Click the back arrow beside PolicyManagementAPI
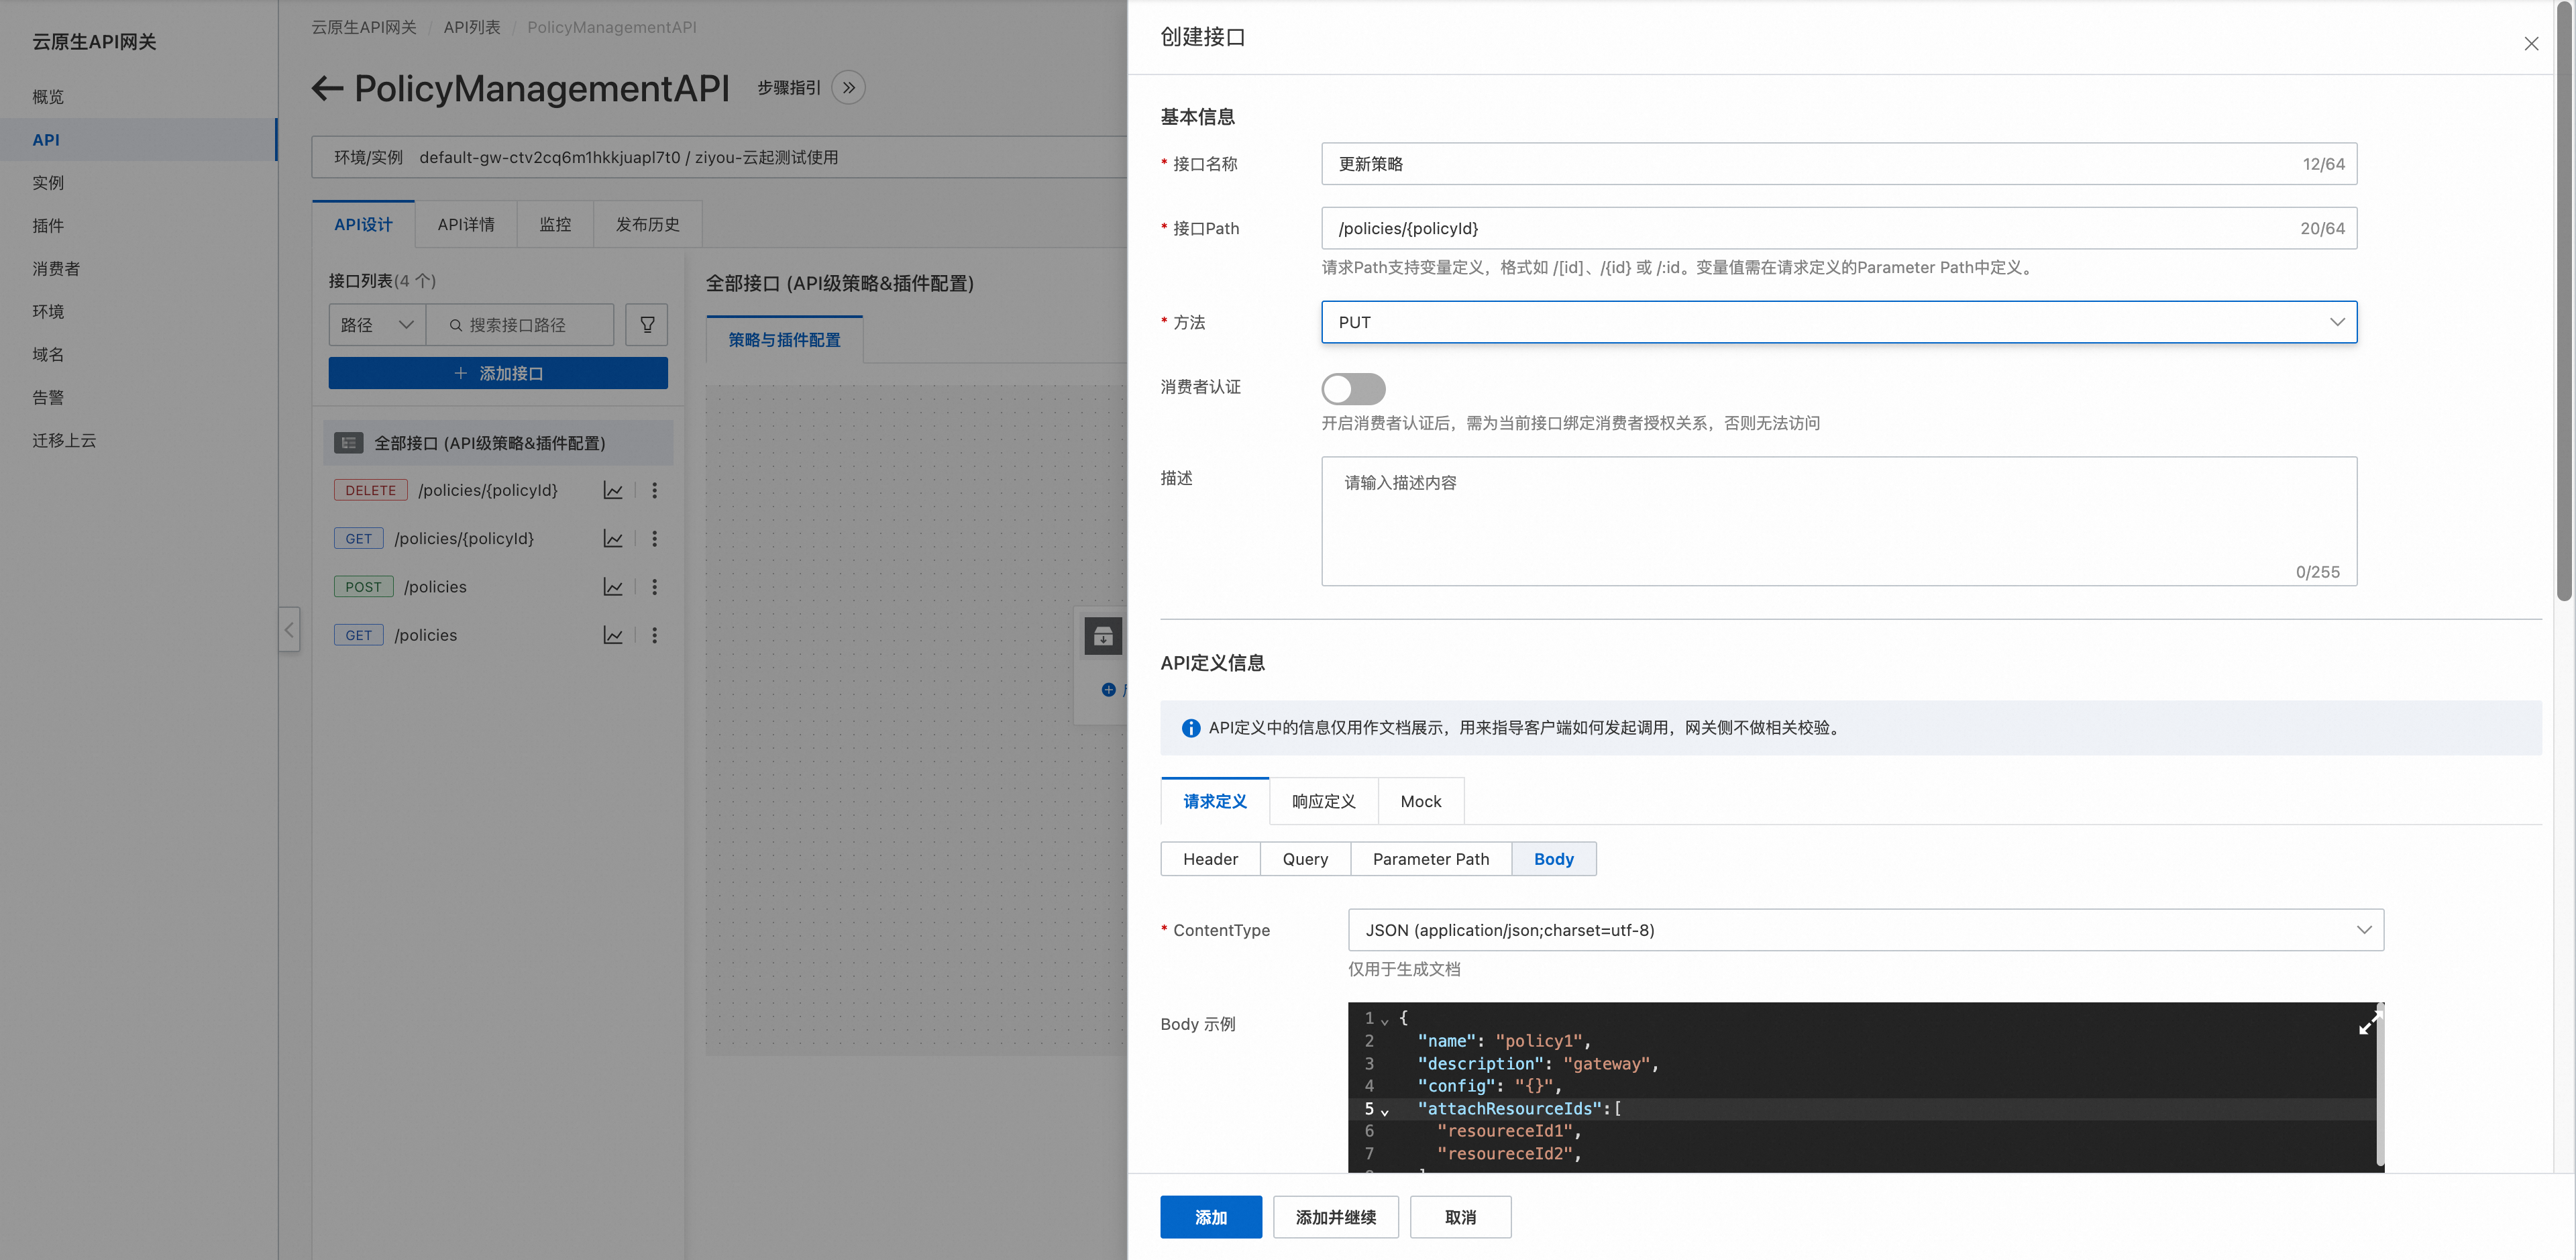Image resolution: width=2576 pixels, height=1260 pixels. 327,88
